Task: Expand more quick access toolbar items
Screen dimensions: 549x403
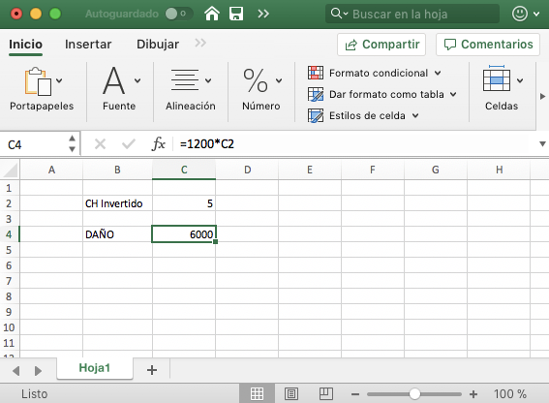Action: (x=263, y=14)
